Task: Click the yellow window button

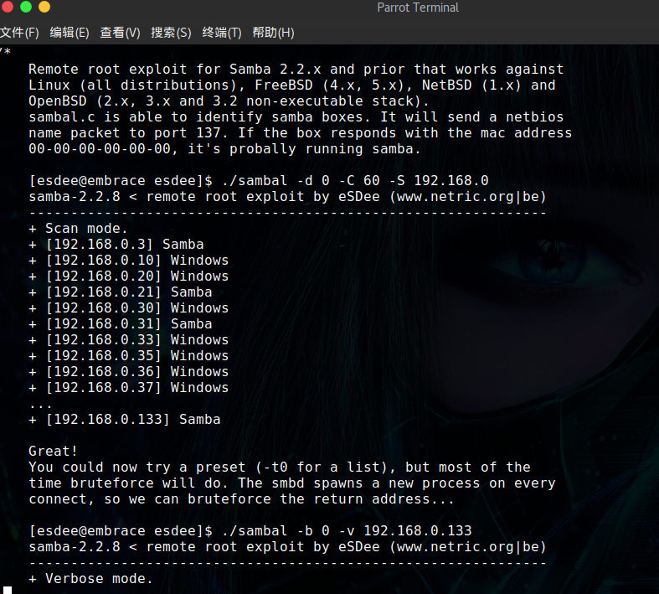Action: coord(44,7)
